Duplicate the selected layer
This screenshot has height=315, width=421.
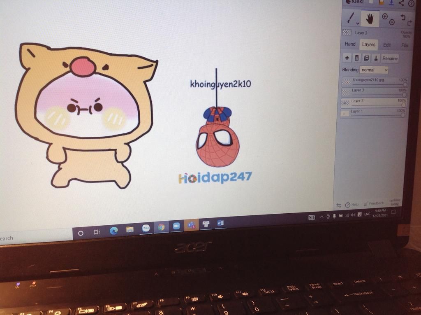click(366, 58)
